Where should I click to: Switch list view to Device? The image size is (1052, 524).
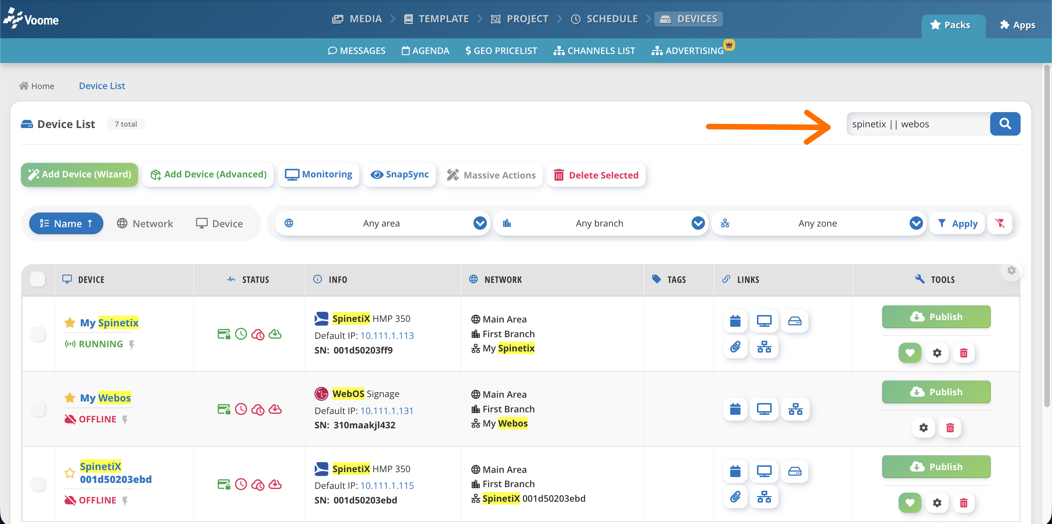[x=219, y=223]
